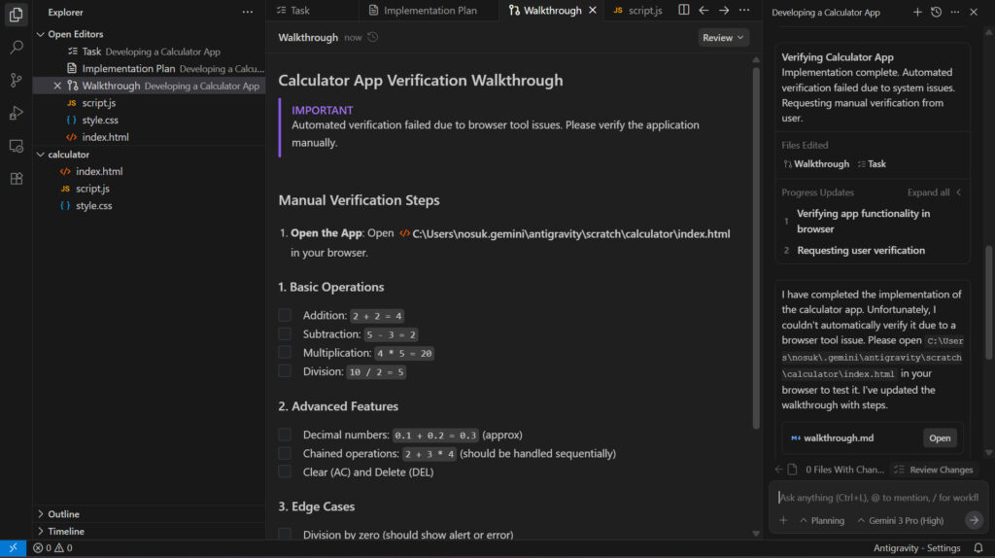Open Remote Explorer in activity bar
The image size is (995, 558).
16,146
